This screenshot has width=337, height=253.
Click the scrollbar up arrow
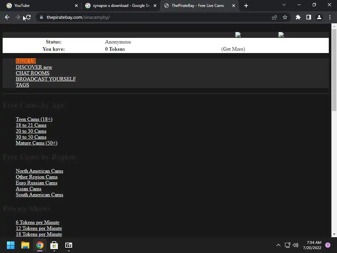tap(334, 26)
